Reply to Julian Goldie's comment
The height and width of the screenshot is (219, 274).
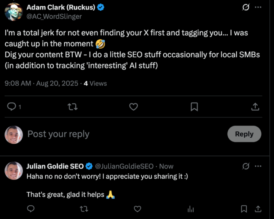pos(31,209)
